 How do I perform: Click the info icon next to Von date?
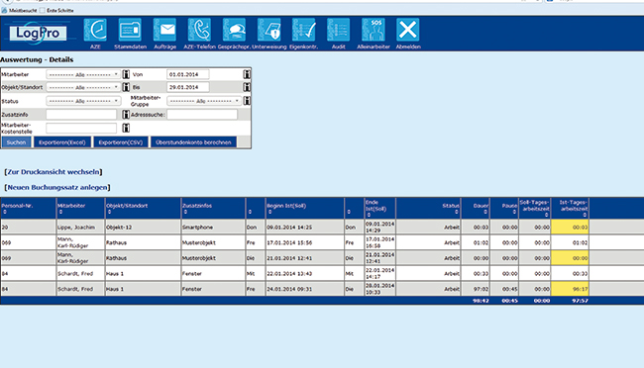coord(247,74)
